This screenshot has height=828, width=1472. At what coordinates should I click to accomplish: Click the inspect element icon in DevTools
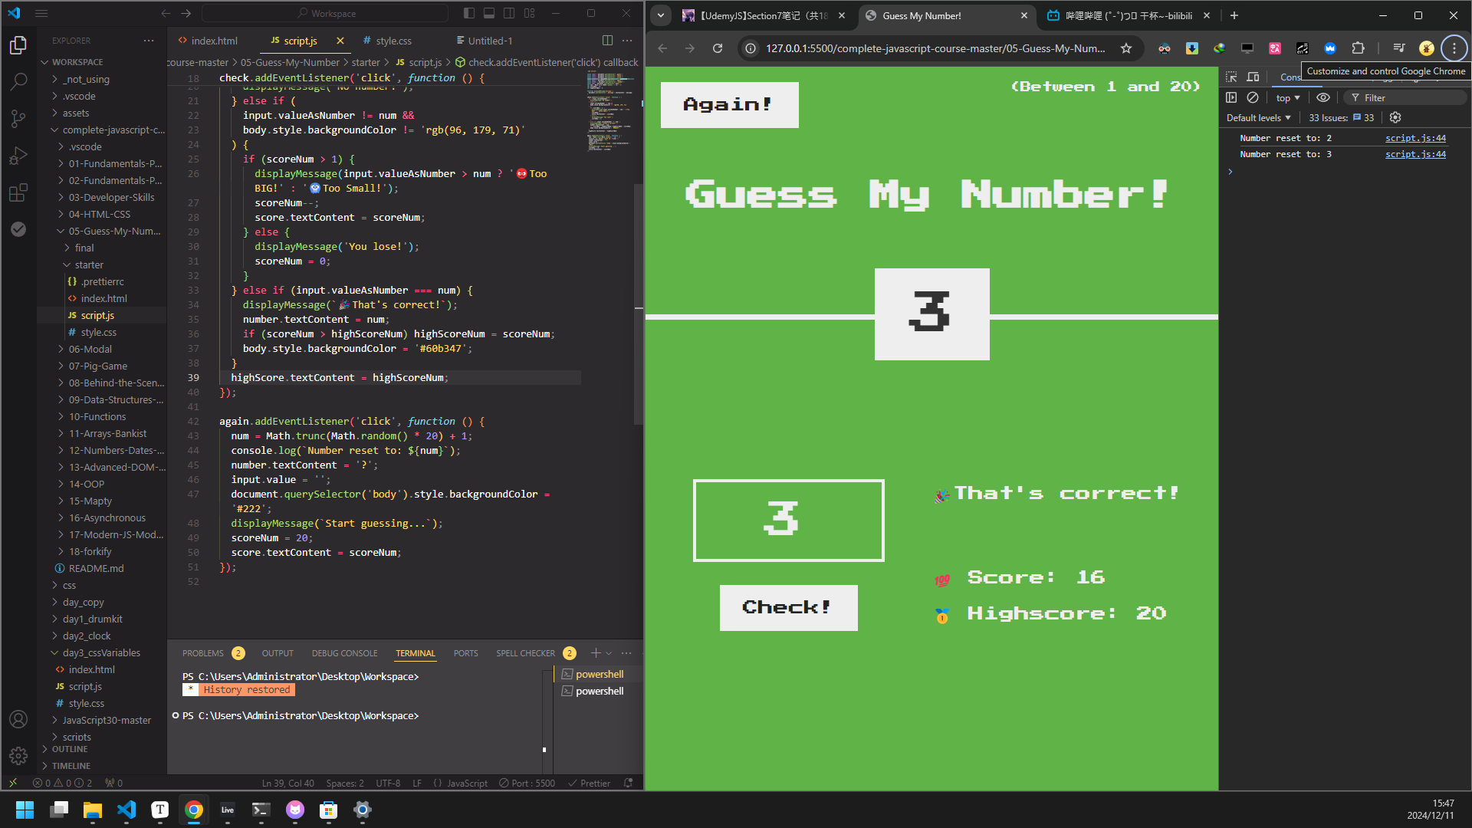(x=1231, y=77)
